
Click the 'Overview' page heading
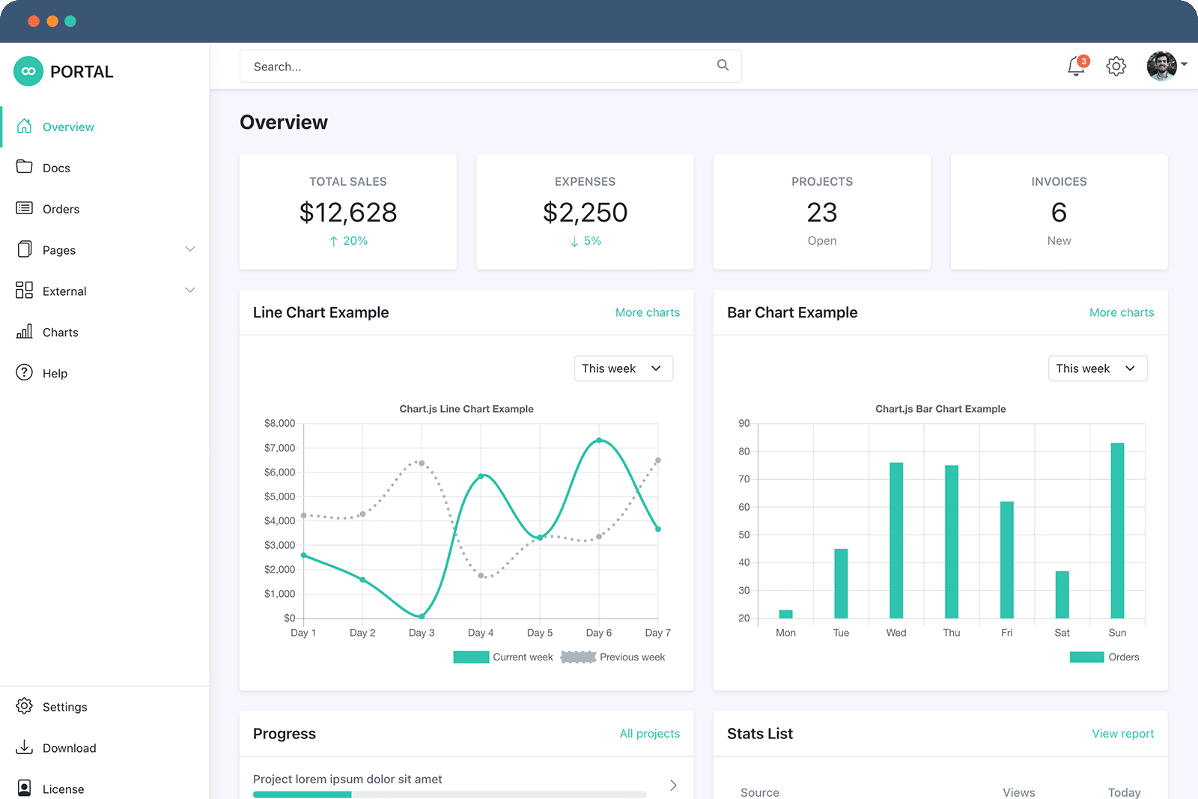(284, 122)
